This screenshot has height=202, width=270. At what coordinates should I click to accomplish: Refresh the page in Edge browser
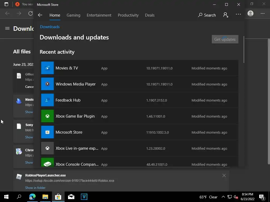(x=31, y=13)
